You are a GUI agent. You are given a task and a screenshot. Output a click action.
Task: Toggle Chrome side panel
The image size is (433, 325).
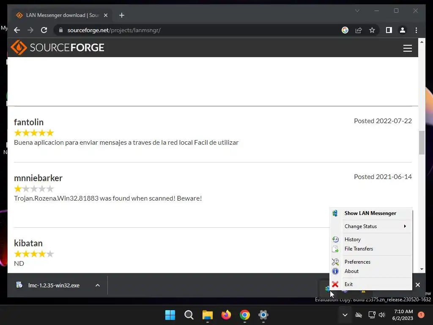coord(389,30)
